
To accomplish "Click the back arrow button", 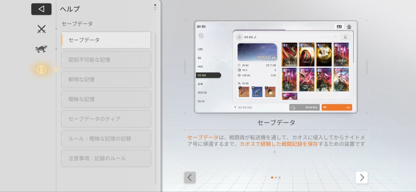I will tap(41, 9).
